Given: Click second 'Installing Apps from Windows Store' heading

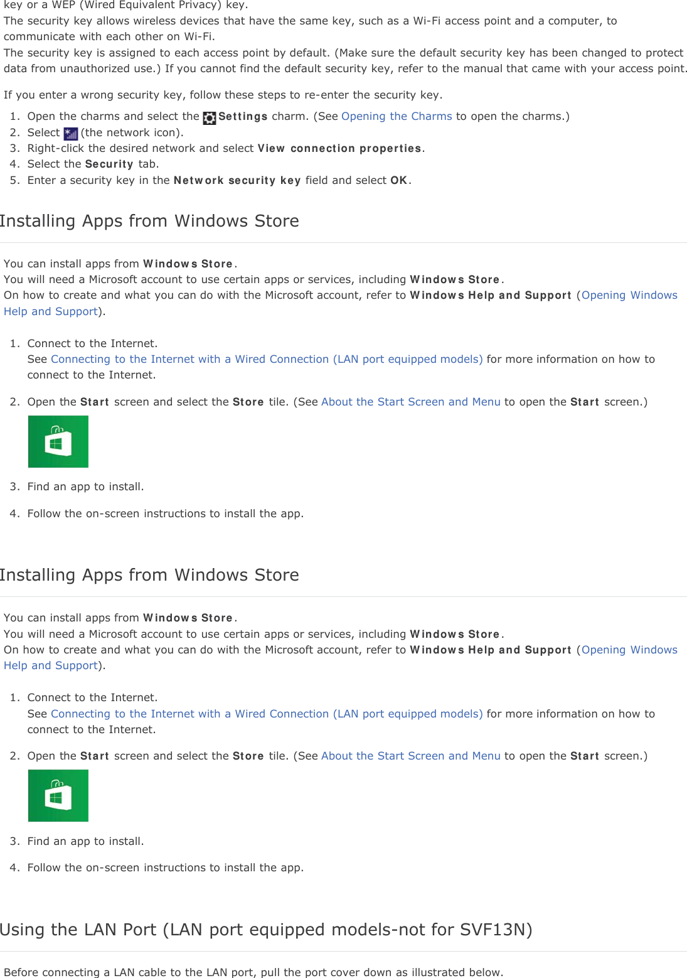Looking at the screenshot, I should pos(149,575).
